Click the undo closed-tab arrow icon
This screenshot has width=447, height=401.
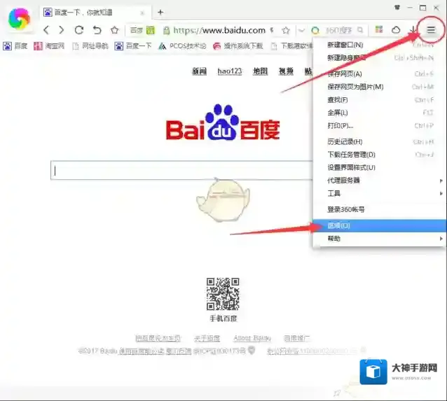pyautogui.click(x=97, y=30)
